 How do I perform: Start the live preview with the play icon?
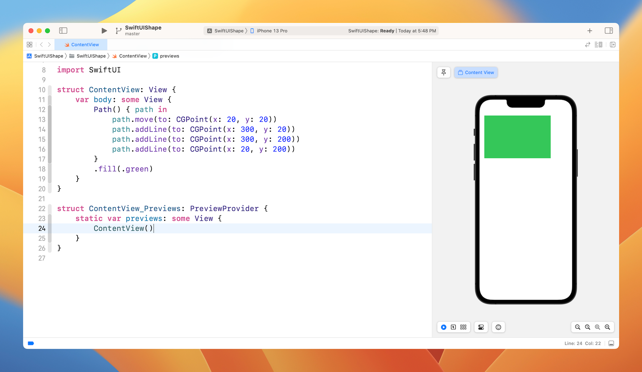click(x=443, y=327)
